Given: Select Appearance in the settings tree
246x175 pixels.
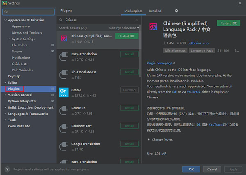Looking at the screenshot, I should [21, 27].
